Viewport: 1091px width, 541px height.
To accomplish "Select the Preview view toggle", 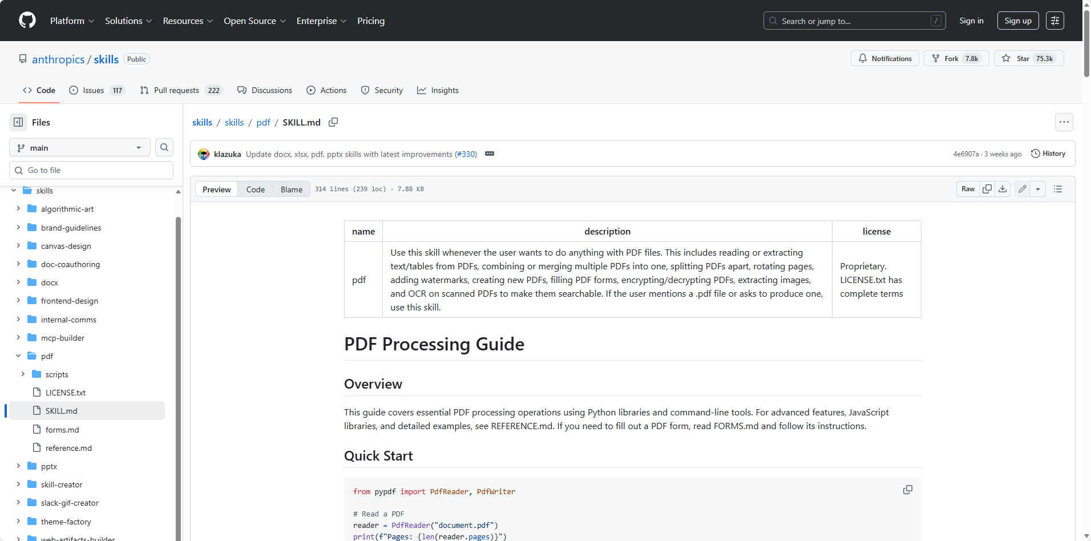I will [x=217, y=189].
